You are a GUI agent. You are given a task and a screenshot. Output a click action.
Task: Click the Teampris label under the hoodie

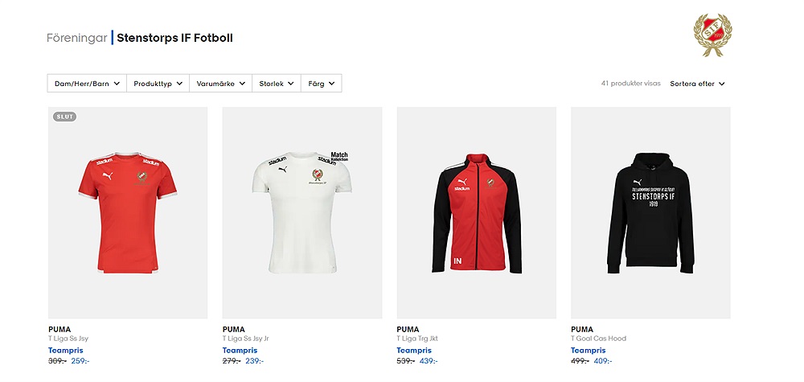pyautogui.click(x=589, y=351)
